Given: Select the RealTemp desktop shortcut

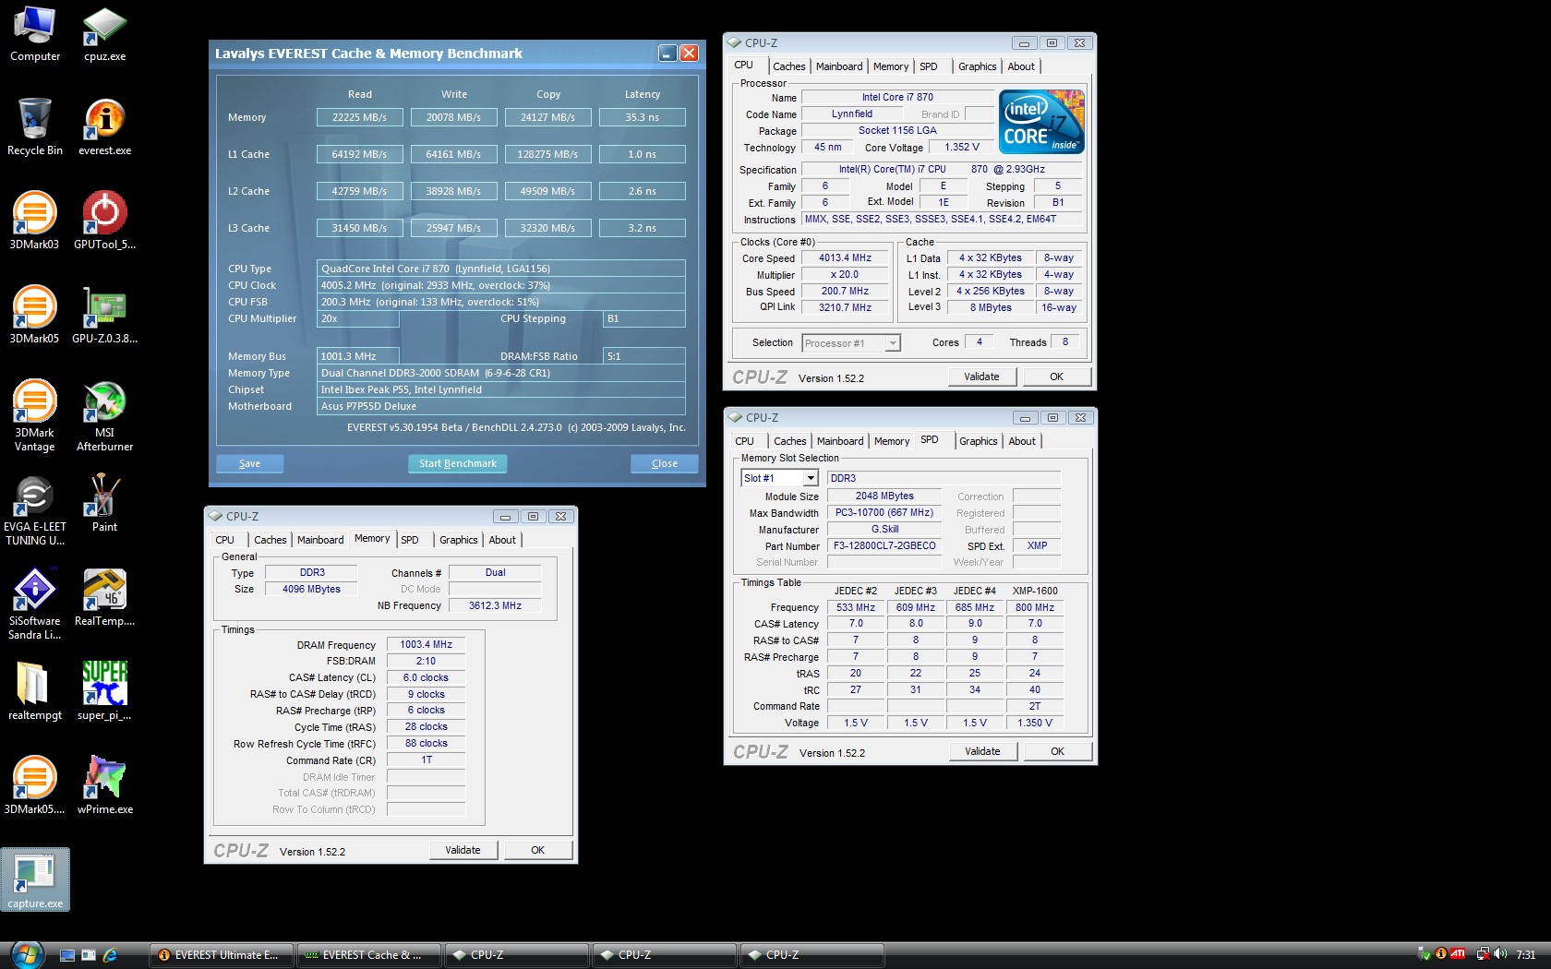Looking at the screenshot, I should tap(105, 598).
